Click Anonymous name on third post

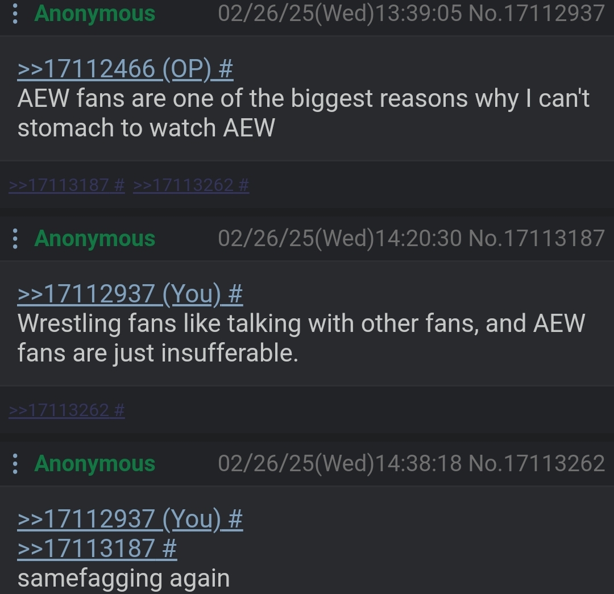pyautogui.click(x=95, y=464)
